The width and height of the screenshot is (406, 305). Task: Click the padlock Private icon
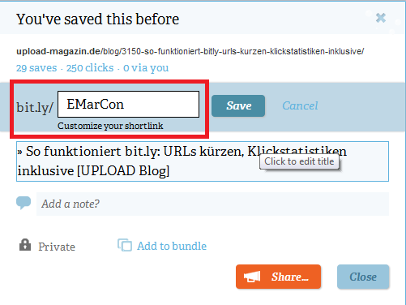click(x=25, y=245)
